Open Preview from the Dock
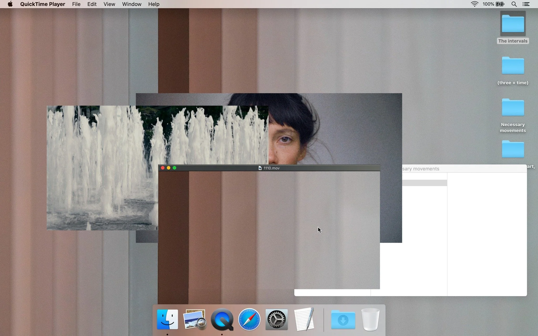The image size is (538, 336). tap(195, 319)
